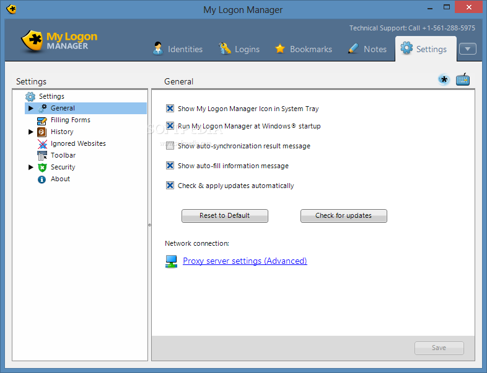Toggle Show auto-fill information message checkbox

click(x=170, y=166)
